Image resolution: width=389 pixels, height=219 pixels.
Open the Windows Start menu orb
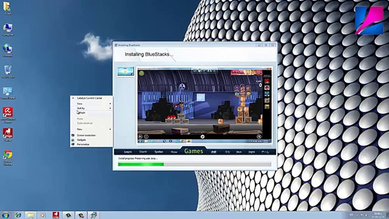coord(5,215)
